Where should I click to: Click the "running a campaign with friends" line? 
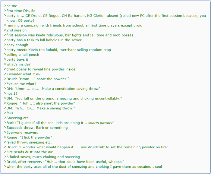[73, 25]
